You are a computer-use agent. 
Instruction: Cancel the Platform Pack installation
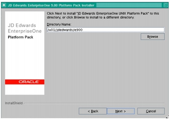(151, 111)
